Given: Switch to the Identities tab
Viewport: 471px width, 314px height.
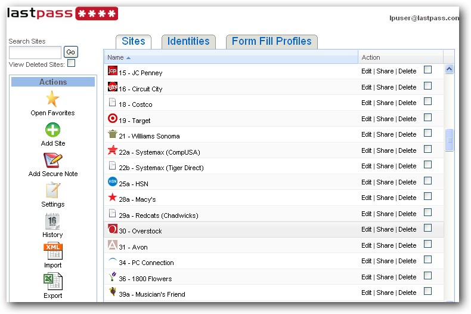Looking at the screenshot, I should [x=188, y=41].
